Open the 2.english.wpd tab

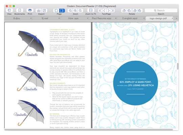pos(130,18)
